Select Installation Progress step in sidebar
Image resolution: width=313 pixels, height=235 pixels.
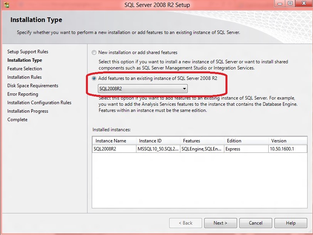click(28, 111)
